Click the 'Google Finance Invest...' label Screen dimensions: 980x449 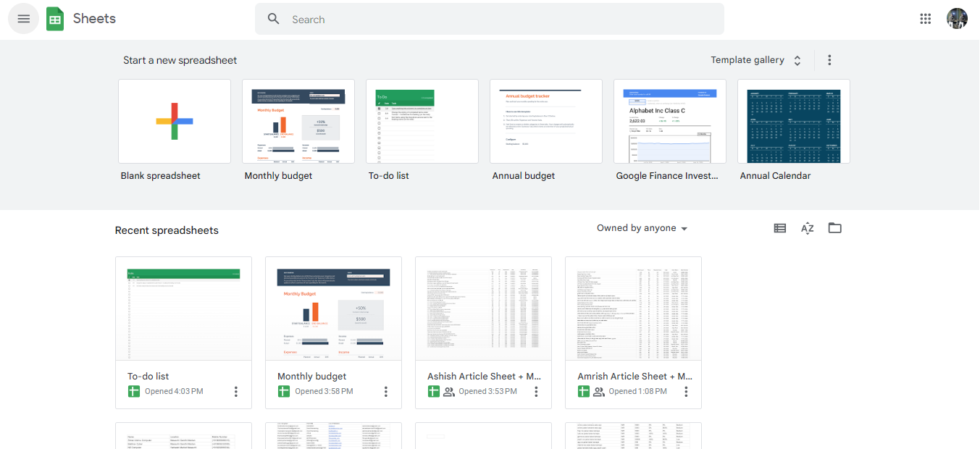pyautogui.click(x=667, y=176)
